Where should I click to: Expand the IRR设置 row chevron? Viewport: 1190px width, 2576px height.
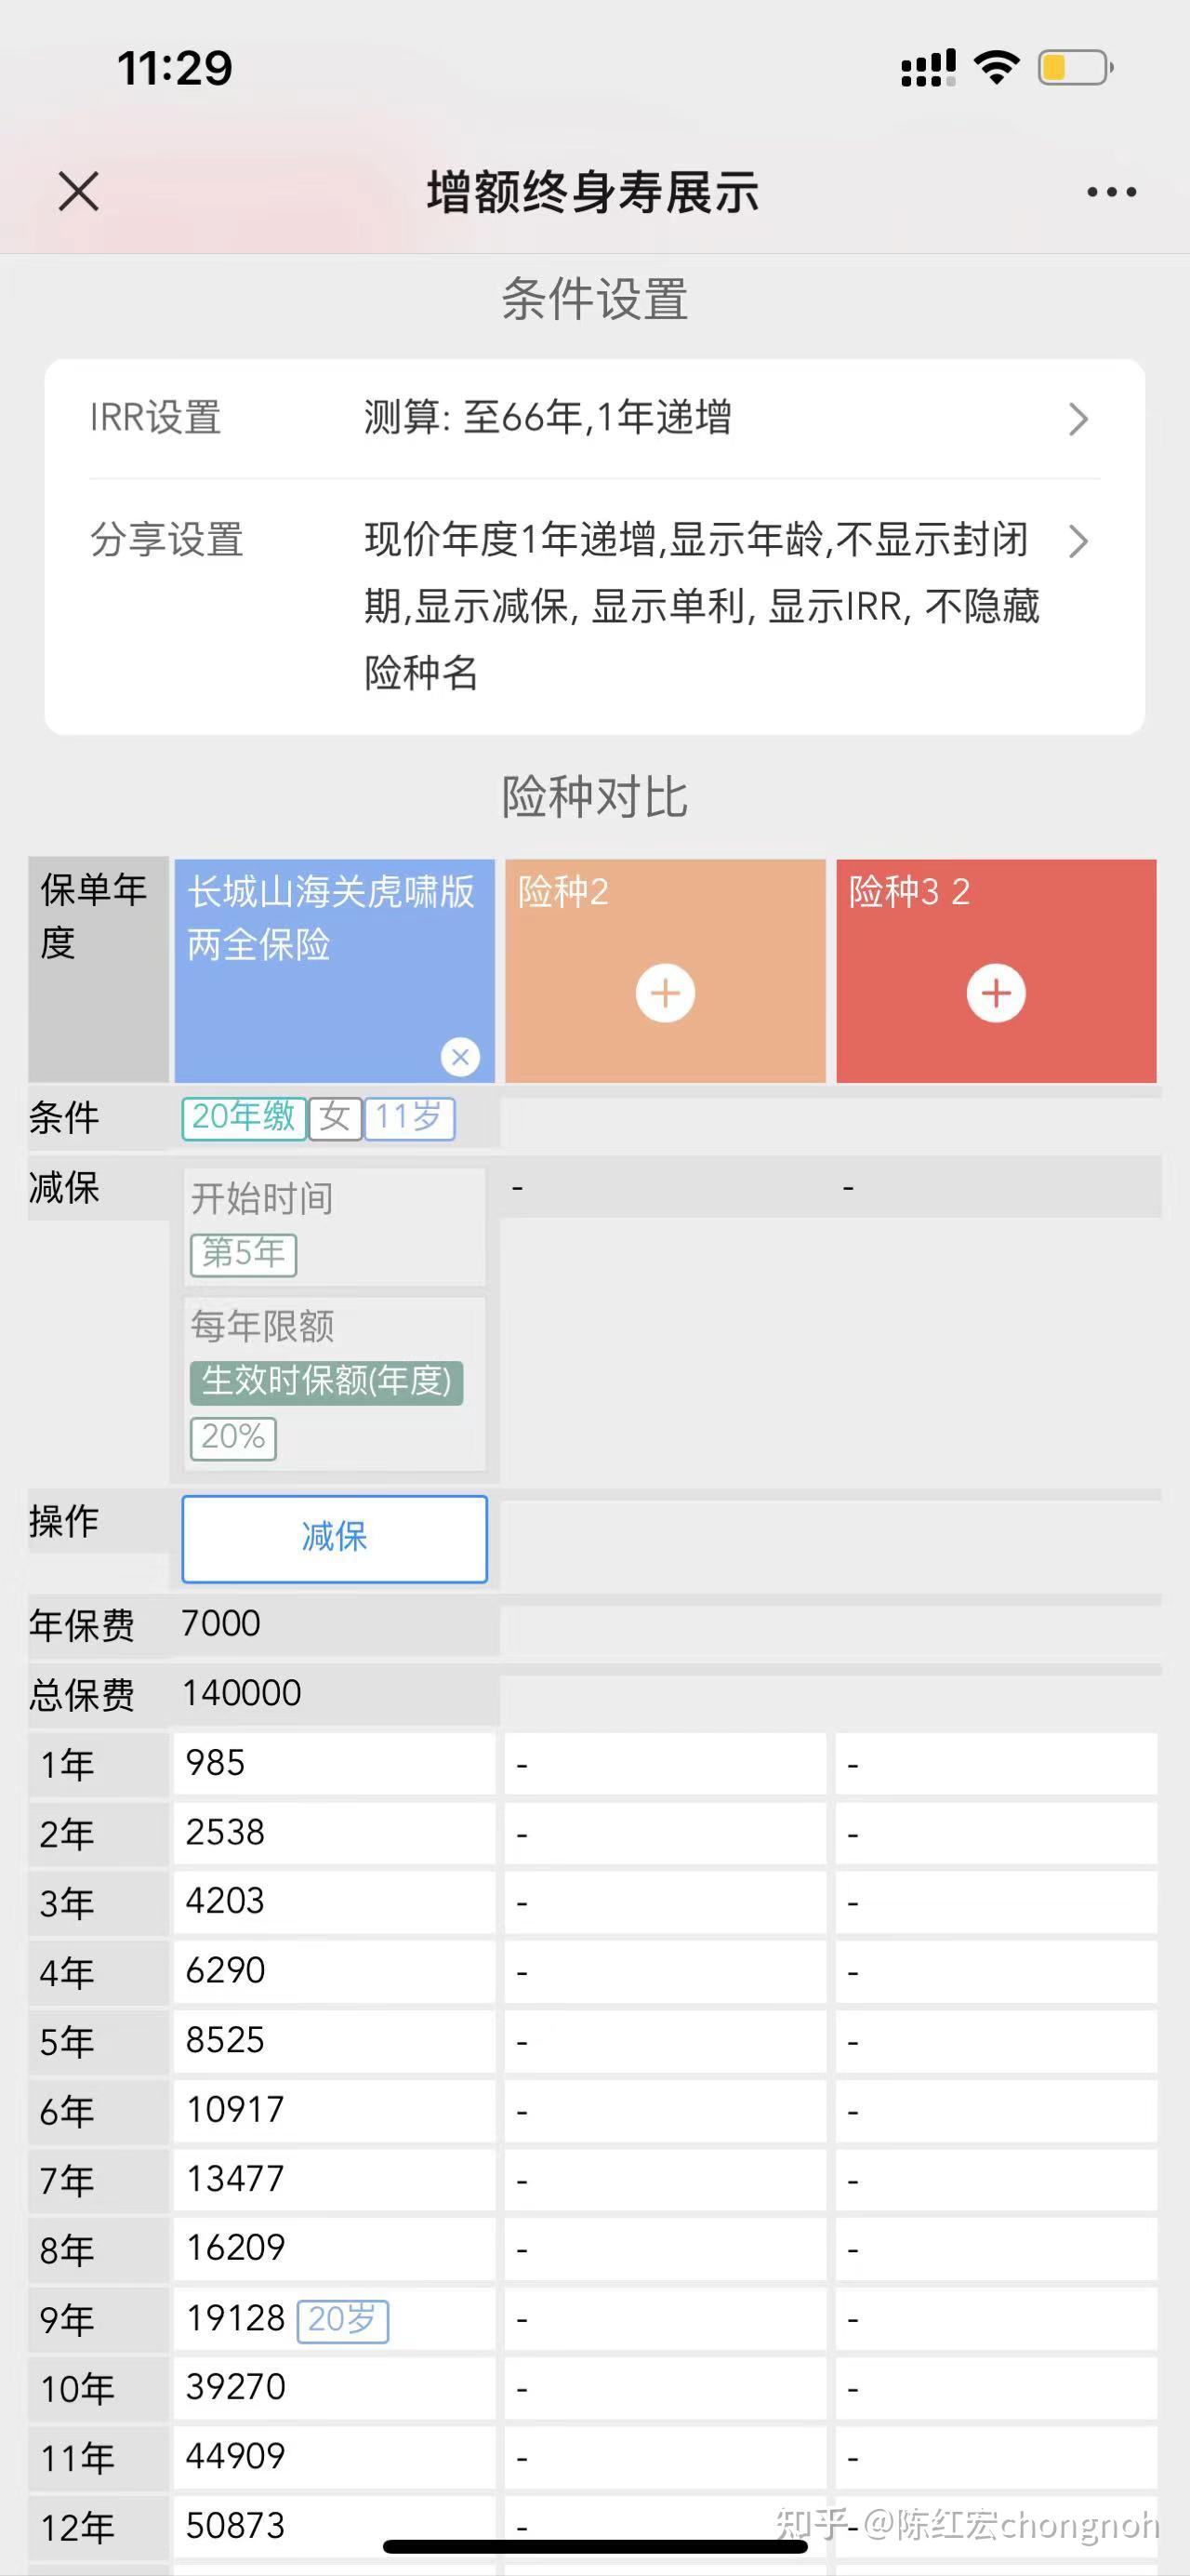click(1078, 419)
